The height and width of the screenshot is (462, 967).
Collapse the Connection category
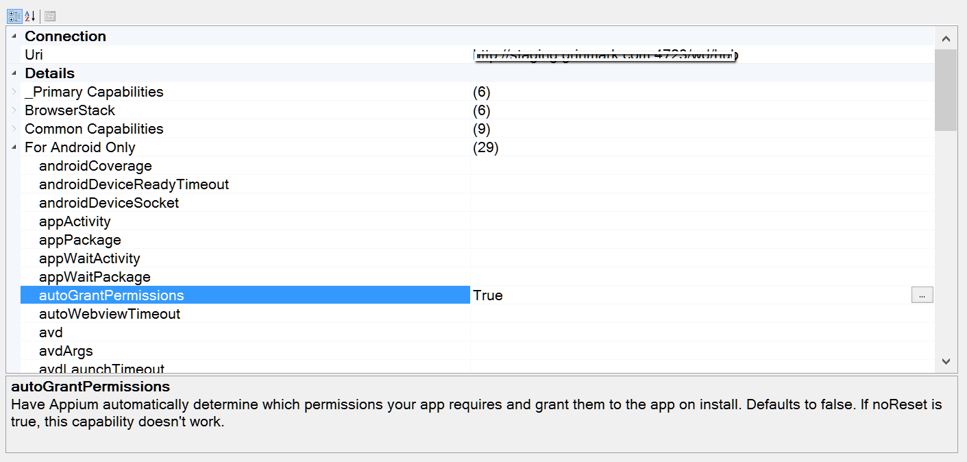14,36
